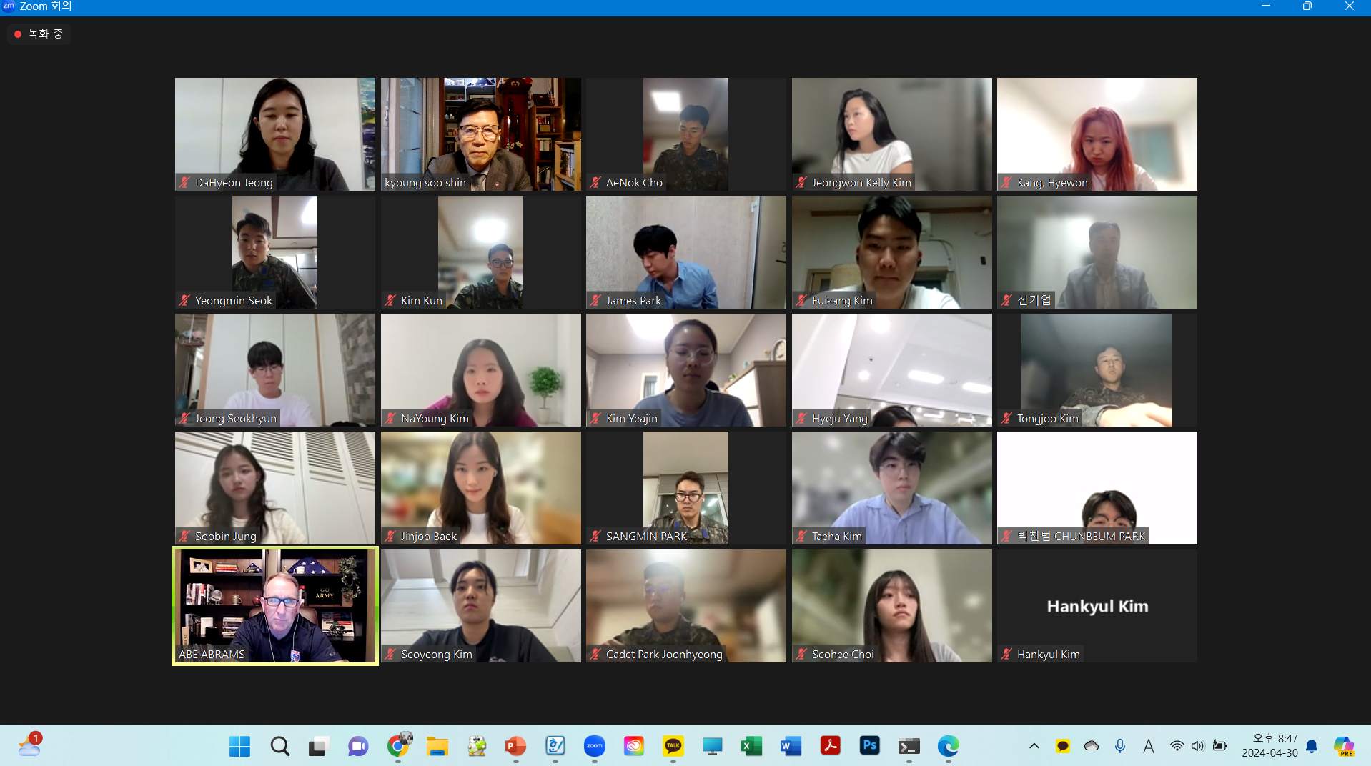Open Google Chrome from the taskbar
The width and height of the screenshot is (1371, 766).
pyautogui.click(x=397, y=747)
